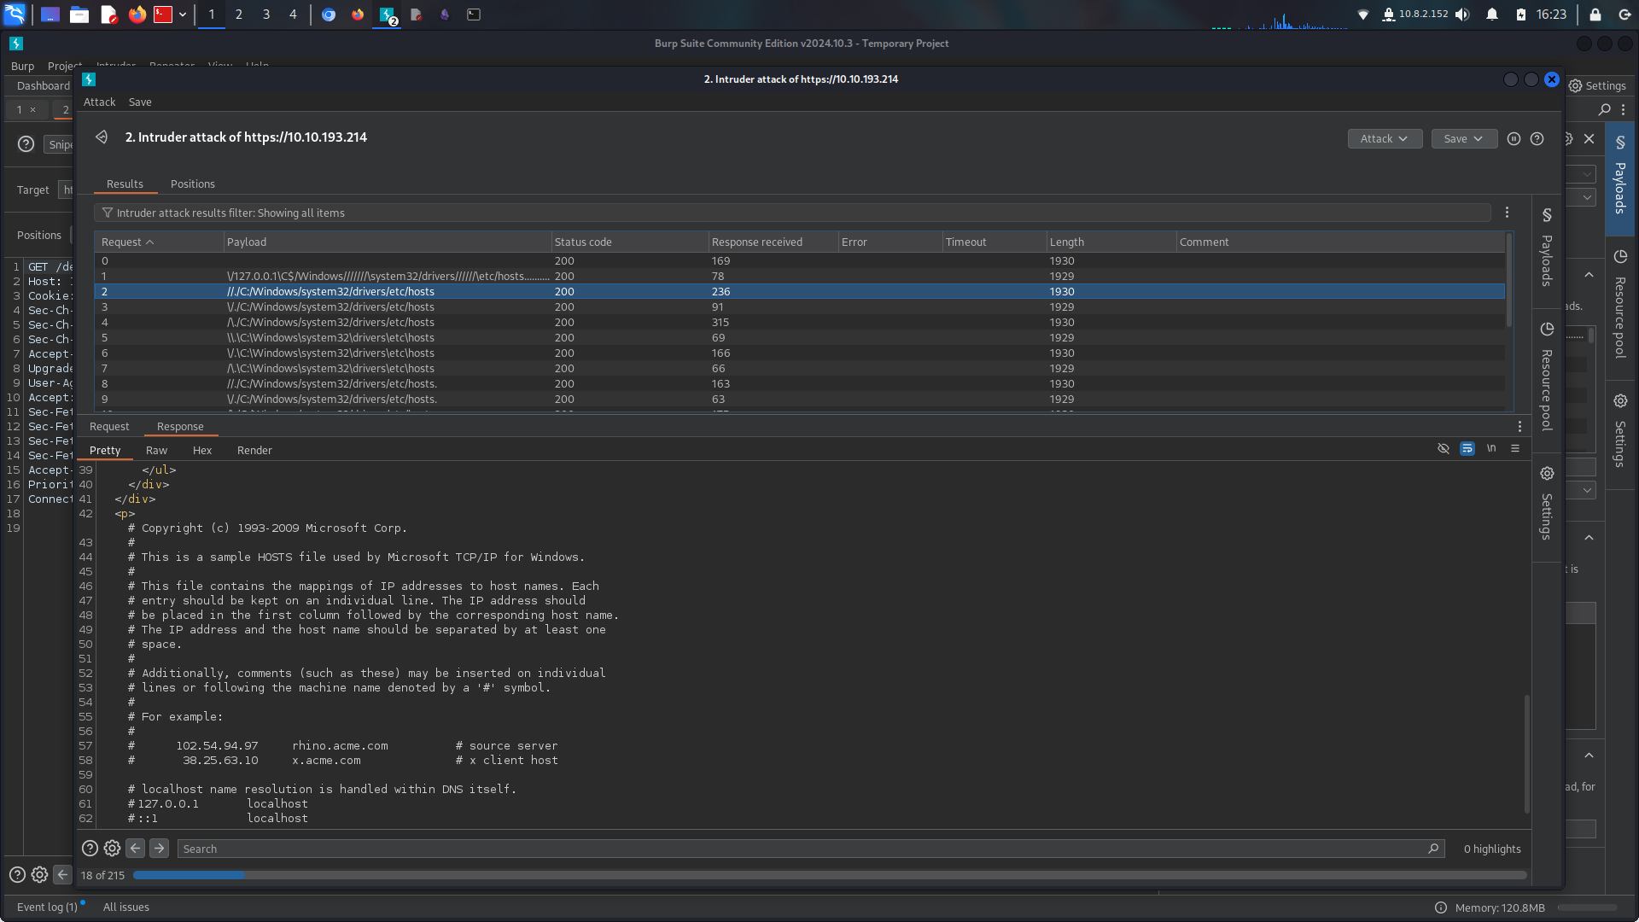This screenshot has width=1639, height=922.
Task: Open the Resource pool side panel in attack window
Action: pos(1546,377)
